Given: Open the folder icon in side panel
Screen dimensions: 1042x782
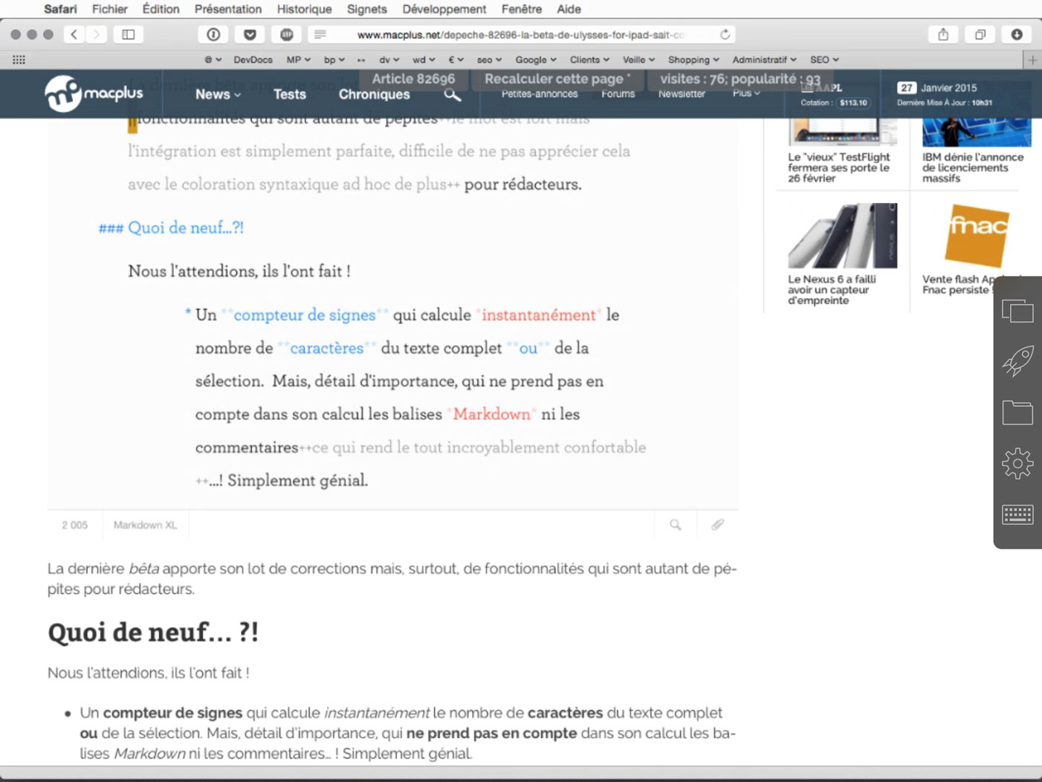Looking at the screenshot, I should click(1017, 413).
